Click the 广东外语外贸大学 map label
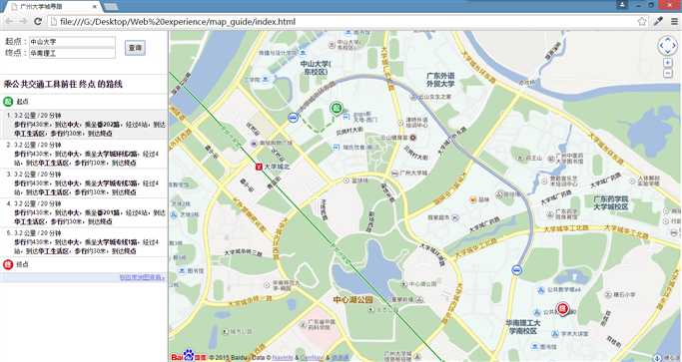 [440, 80]
